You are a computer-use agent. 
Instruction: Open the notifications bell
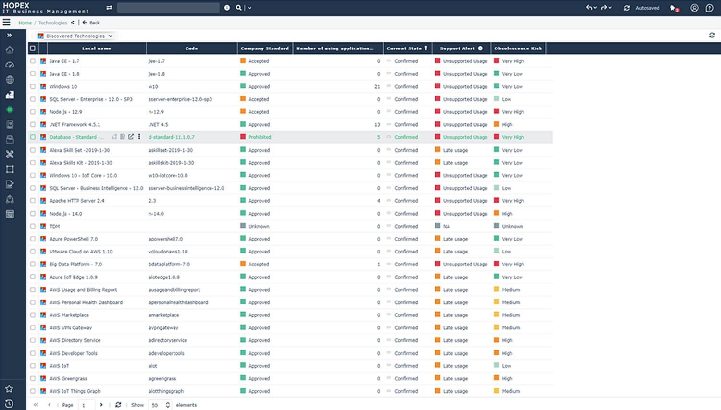pos(674,8)
